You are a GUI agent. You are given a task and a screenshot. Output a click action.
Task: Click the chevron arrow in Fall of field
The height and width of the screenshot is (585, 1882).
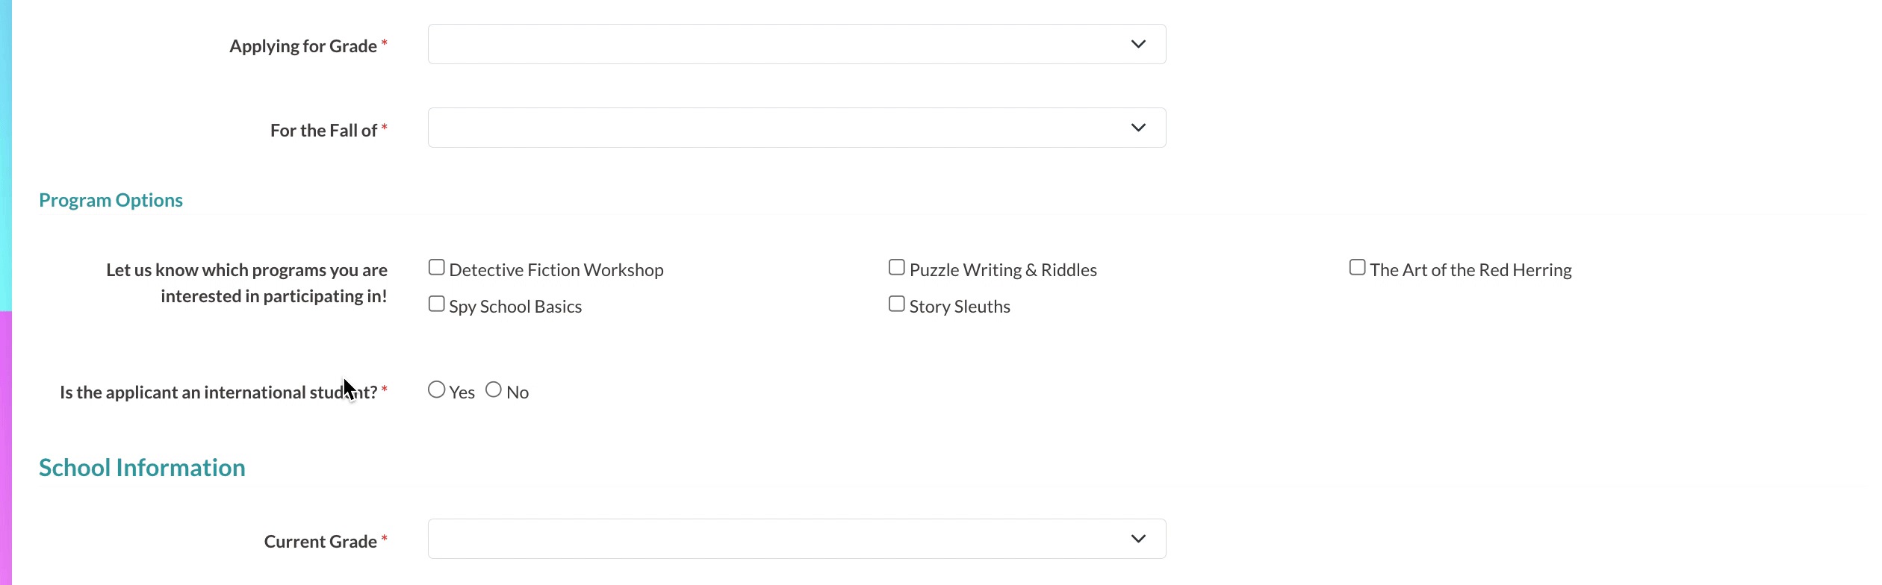pos(1137,128)
